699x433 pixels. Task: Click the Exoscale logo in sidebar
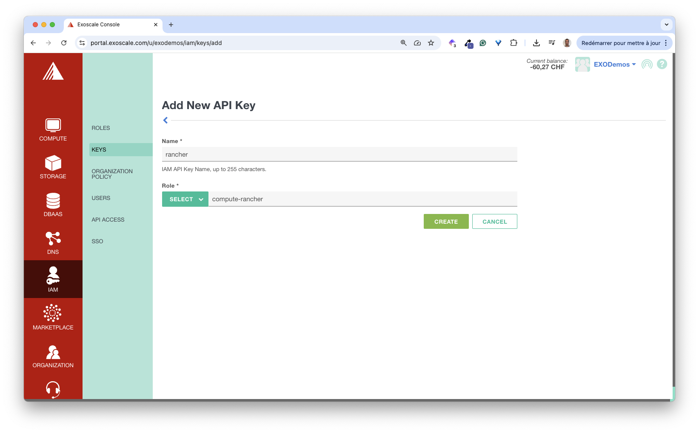(53, 71)
